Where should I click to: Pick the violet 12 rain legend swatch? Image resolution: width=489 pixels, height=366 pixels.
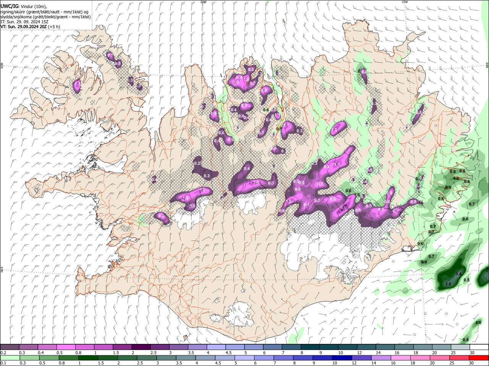(x=361, y=358)
